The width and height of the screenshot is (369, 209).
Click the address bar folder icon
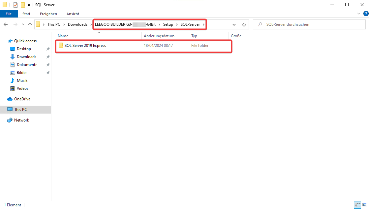[38, 24]
